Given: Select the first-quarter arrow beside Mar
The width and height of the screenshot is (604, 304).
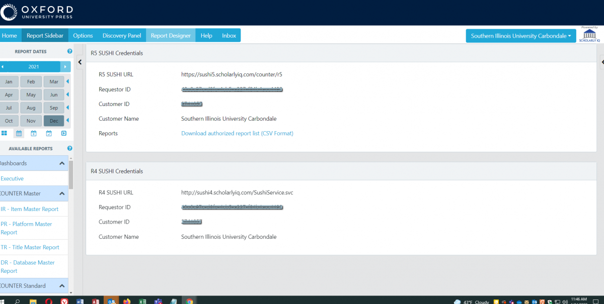Looking at the screenshot, I should tap(68, 81).
